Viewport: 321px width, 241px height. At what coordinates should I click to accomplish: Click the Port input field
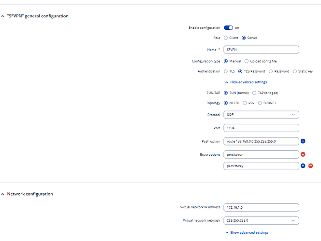261,128
